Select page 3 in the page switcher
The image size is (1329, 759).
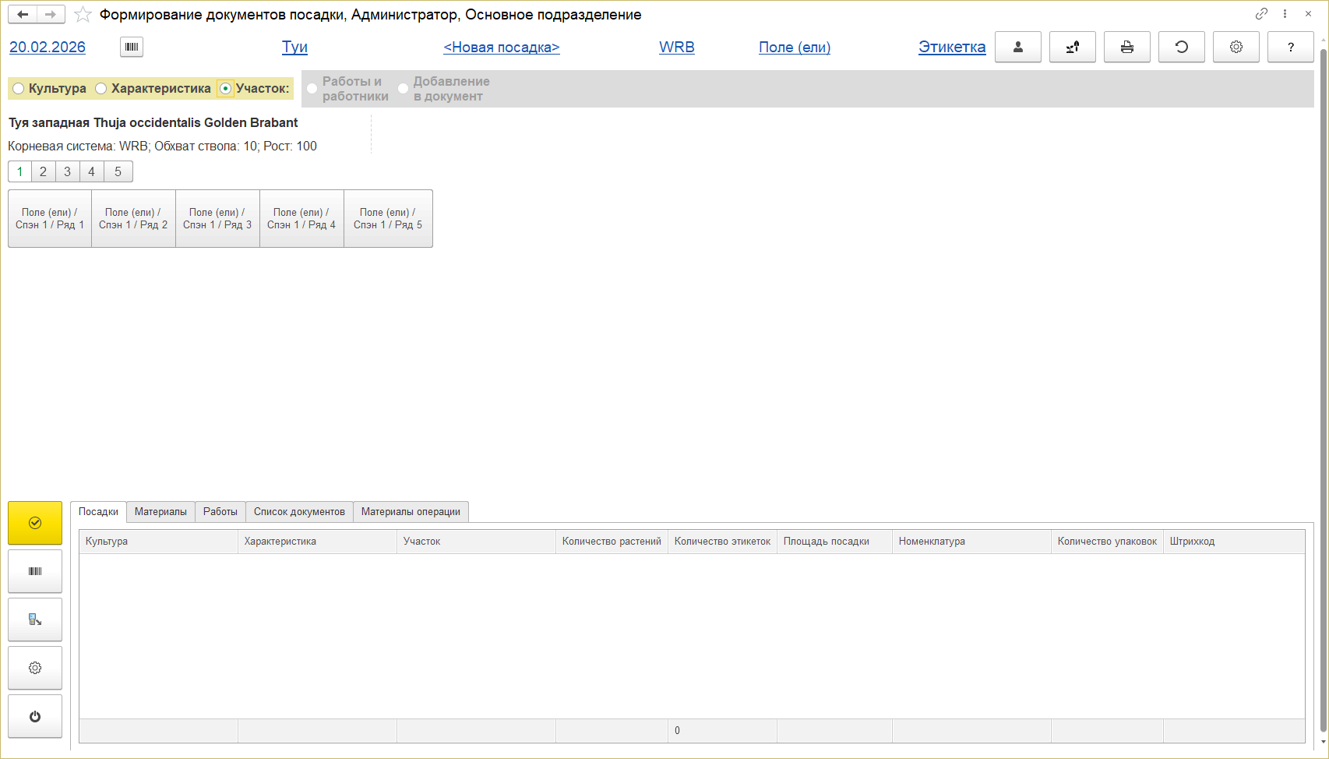(68, 171)
